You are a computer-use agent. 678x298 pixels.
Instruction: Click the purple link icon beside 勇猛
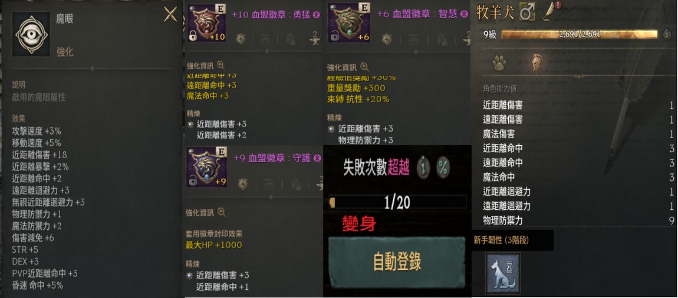(317, 15)
